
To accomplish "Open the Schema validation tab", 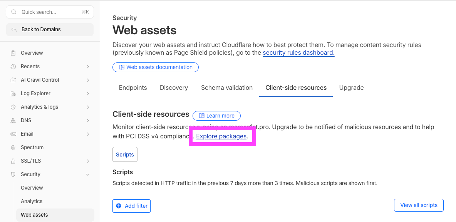I will (x=227, y=87).
